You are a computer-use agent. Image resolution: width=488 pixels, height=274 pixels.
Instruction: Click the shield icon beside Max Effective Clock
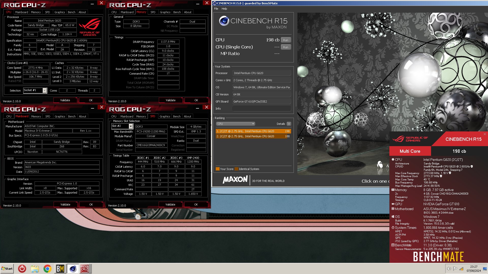point(441,176)
